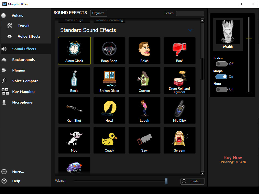
Task: Click the Buy Now link
Action: click(233, 157)
